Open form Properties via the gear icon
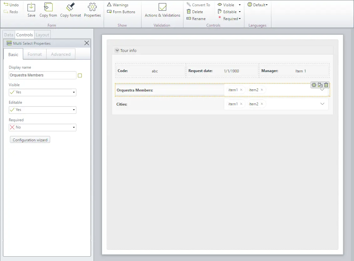This screenshot has width=354, height=261. pos(92,7)
